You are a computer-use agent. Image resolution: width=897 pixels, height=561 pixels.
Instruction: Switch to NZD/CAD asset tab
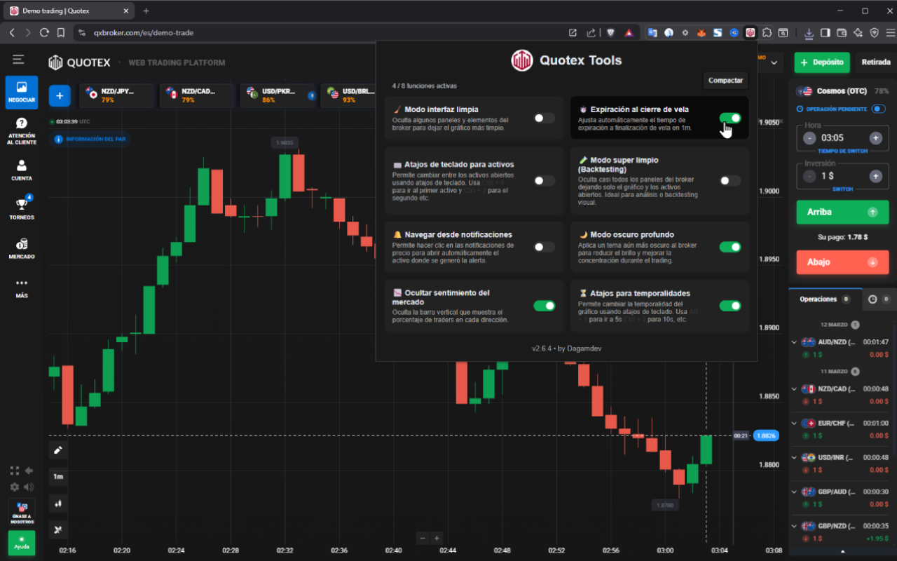click(197, 95)
